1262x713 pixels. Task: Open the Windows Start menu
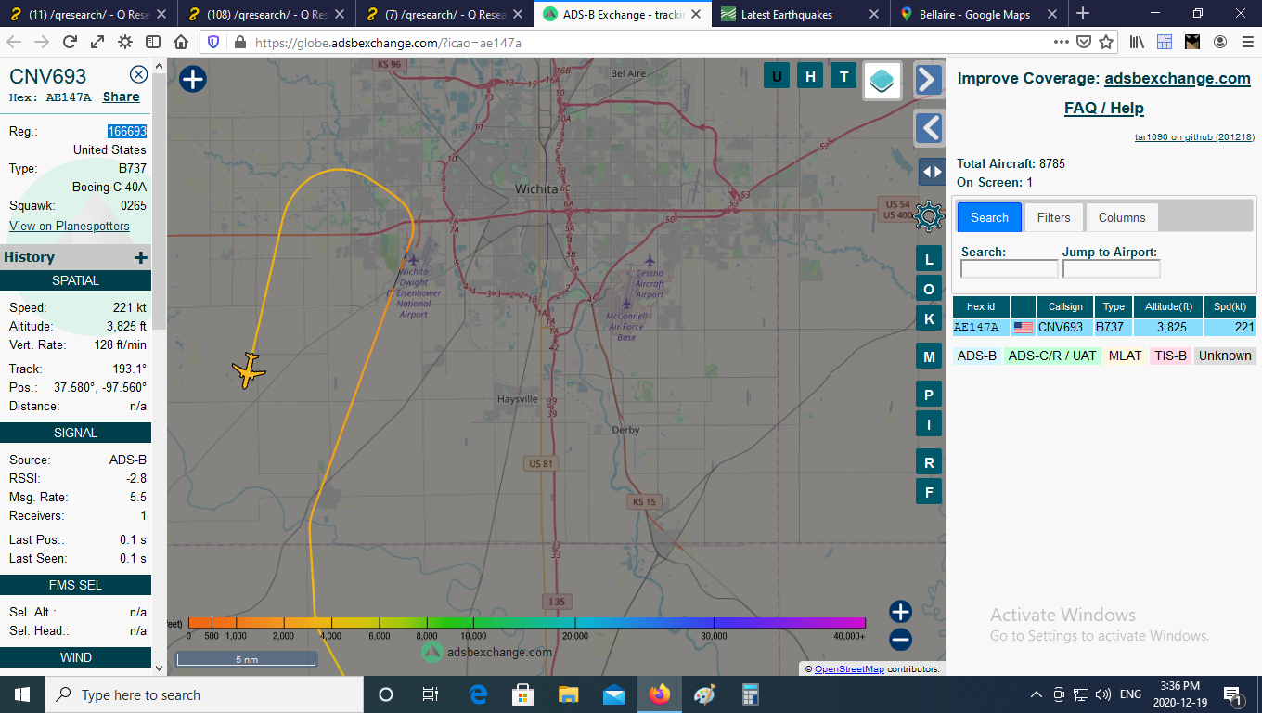click(21, 694)
